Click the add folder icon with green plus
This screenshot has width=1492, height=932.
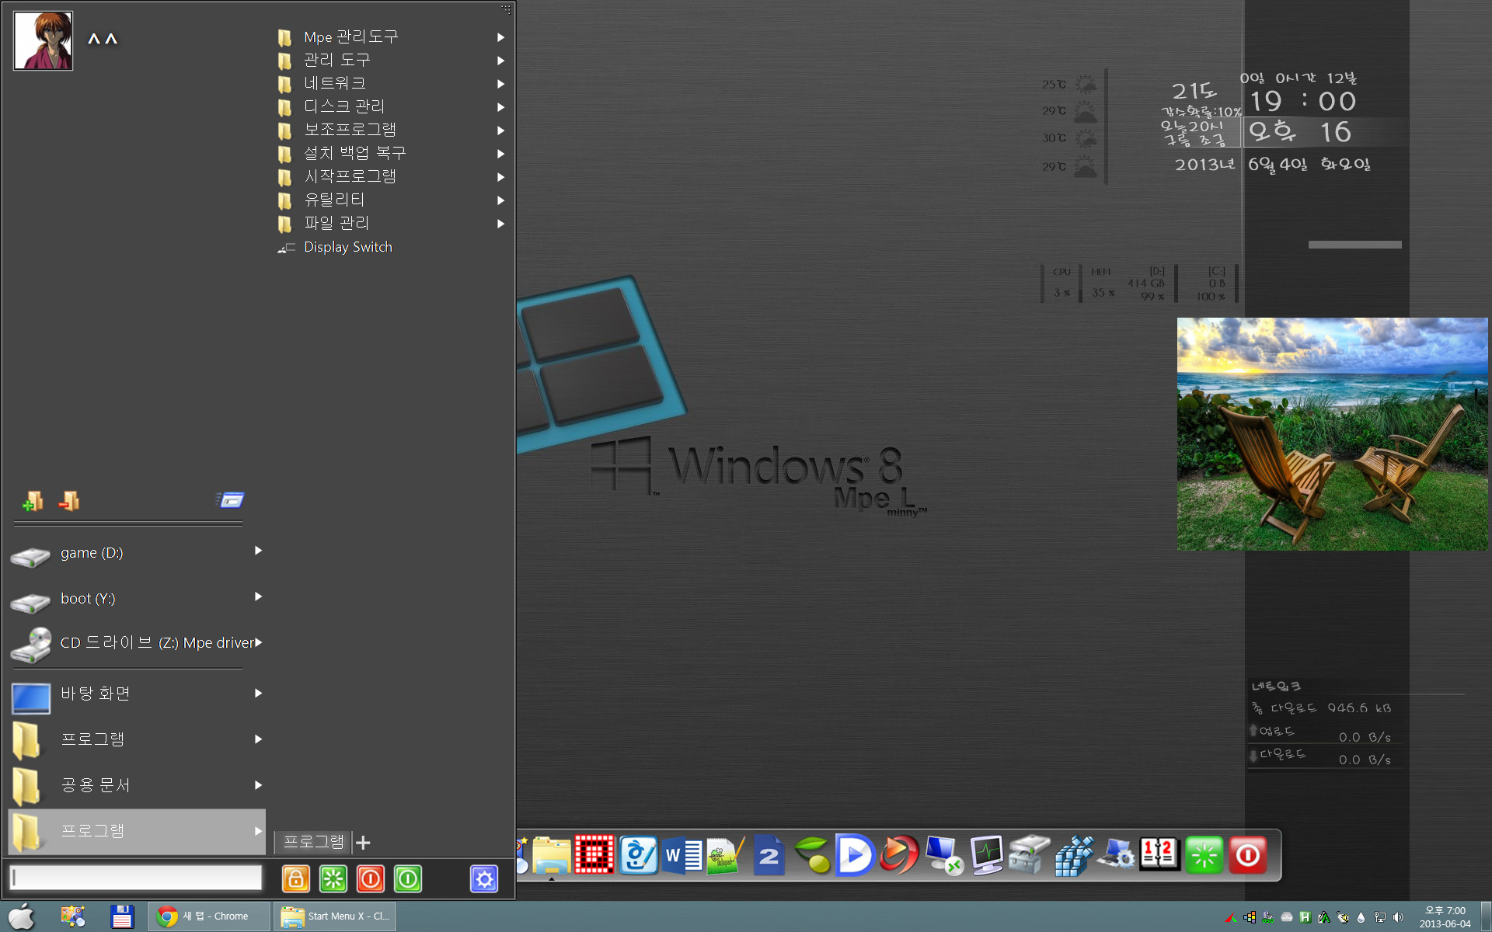tap(32, 501)
